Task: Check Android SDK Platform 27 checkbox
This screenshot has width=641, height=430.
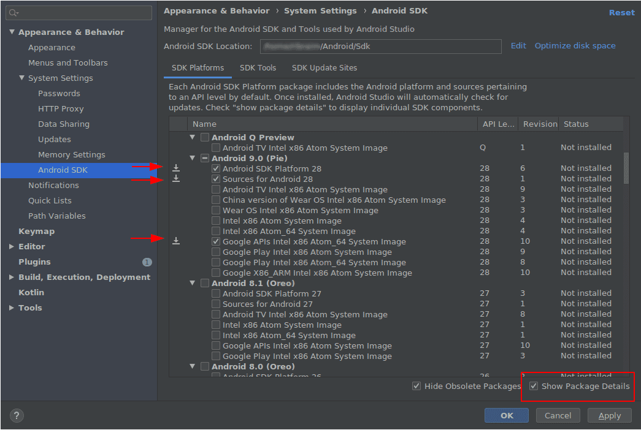Action: (216, 293)
